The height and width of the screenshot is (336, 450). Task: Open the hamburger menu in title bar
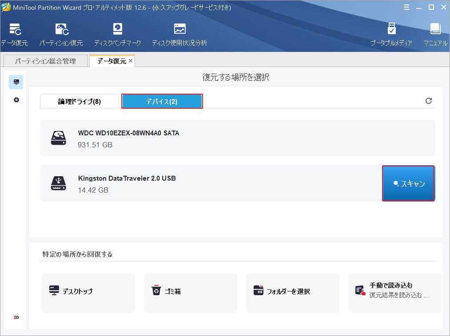tap(406, 7)
